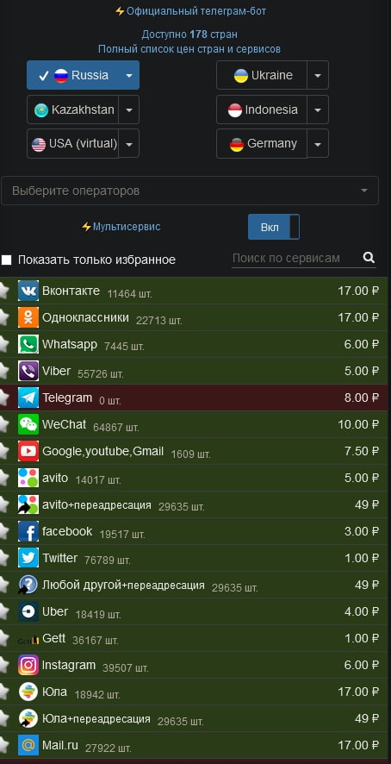This screenshot has height=764, width=391.
Task: Open the Выберите операторов dropdown
Action: point(189,191)
